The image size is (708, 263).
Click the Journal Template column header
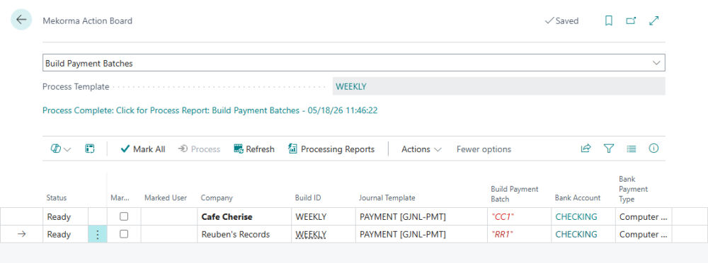tap(387, 197)
